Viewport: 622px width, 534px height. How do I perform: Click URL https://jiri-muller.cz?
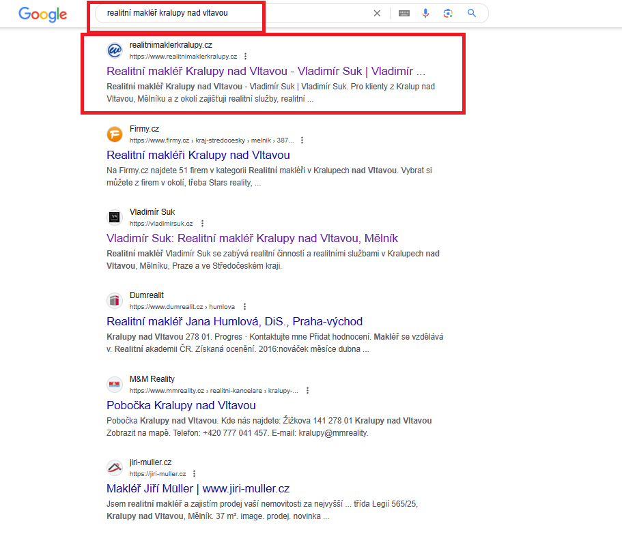click(158, 474)
